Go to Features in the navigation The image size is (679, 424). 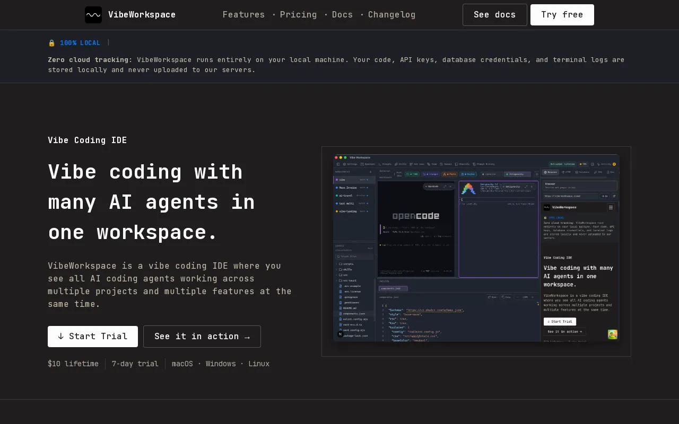[243, 15]
